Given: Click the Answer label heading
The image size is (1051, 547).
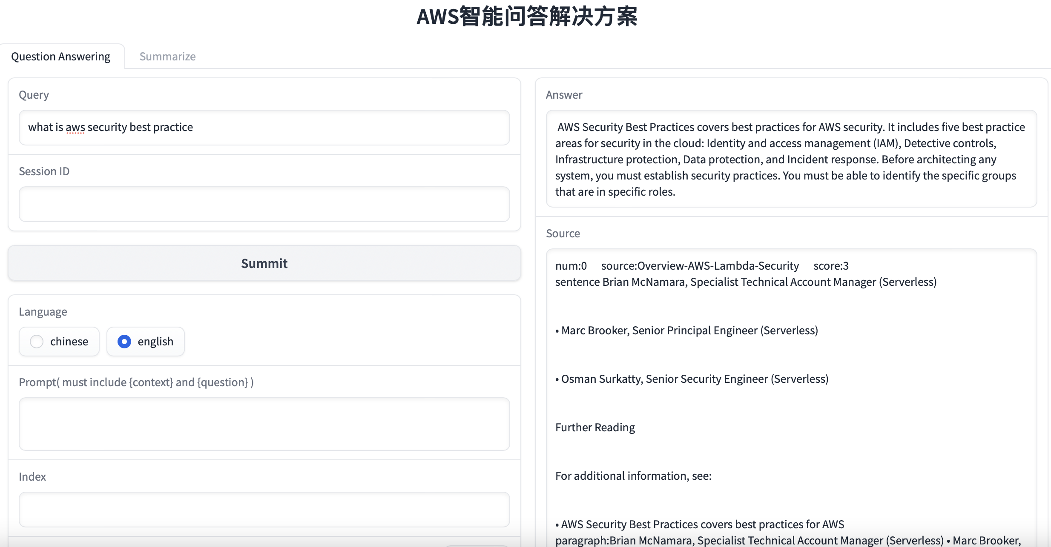Looking at the screenshot, I should pos(564,95).
